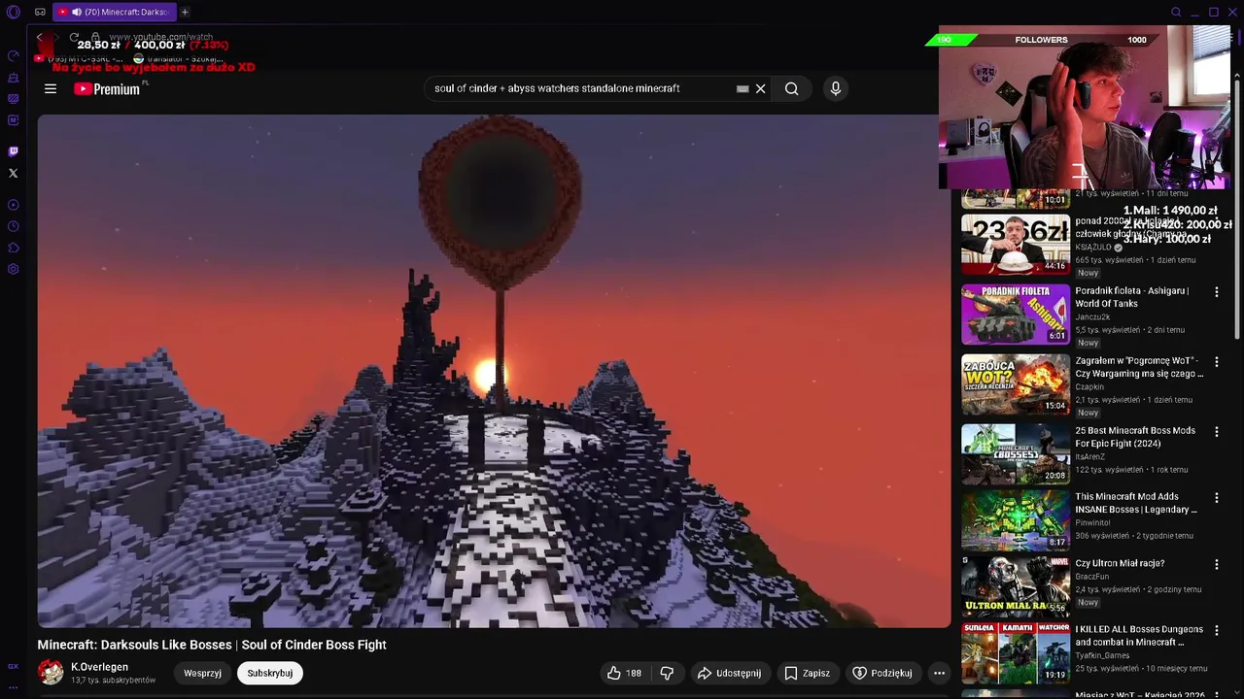1244x699 pixels.
Task: Open Zagrałem w Pogromcę WoT thumbnail
Action: pos(1016,384)
